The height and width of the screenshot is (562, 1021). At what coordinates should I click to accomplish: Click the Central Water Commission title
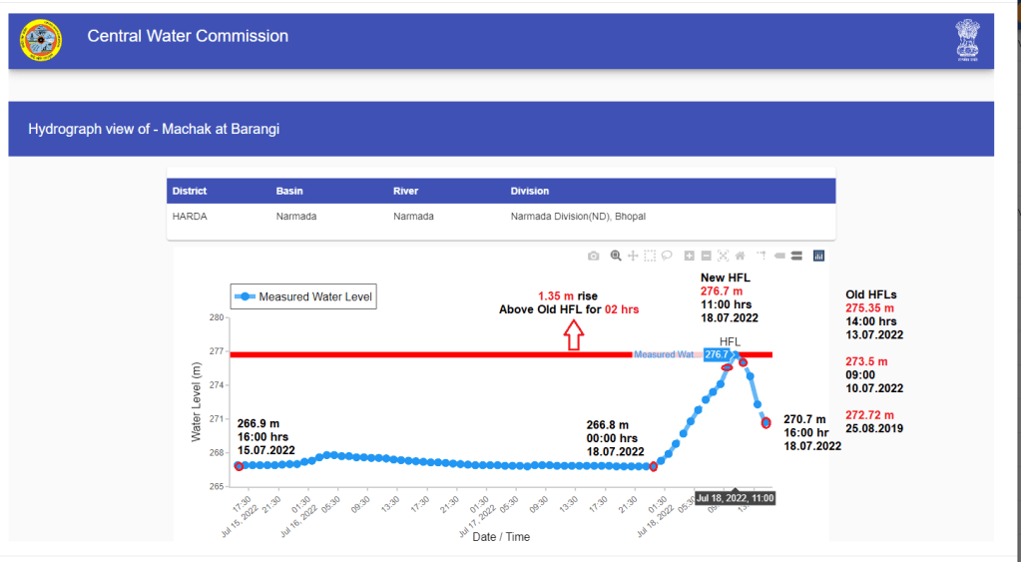tap(188, 37)
